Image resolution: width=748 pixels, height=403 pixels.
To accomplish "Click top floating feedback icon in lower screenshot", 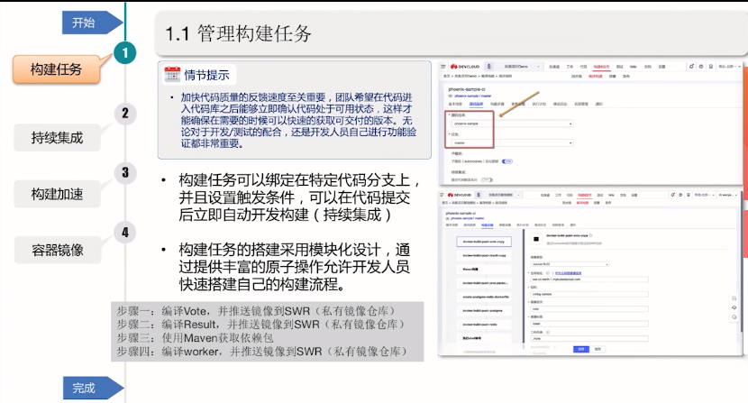I will [x=734, y=298].
